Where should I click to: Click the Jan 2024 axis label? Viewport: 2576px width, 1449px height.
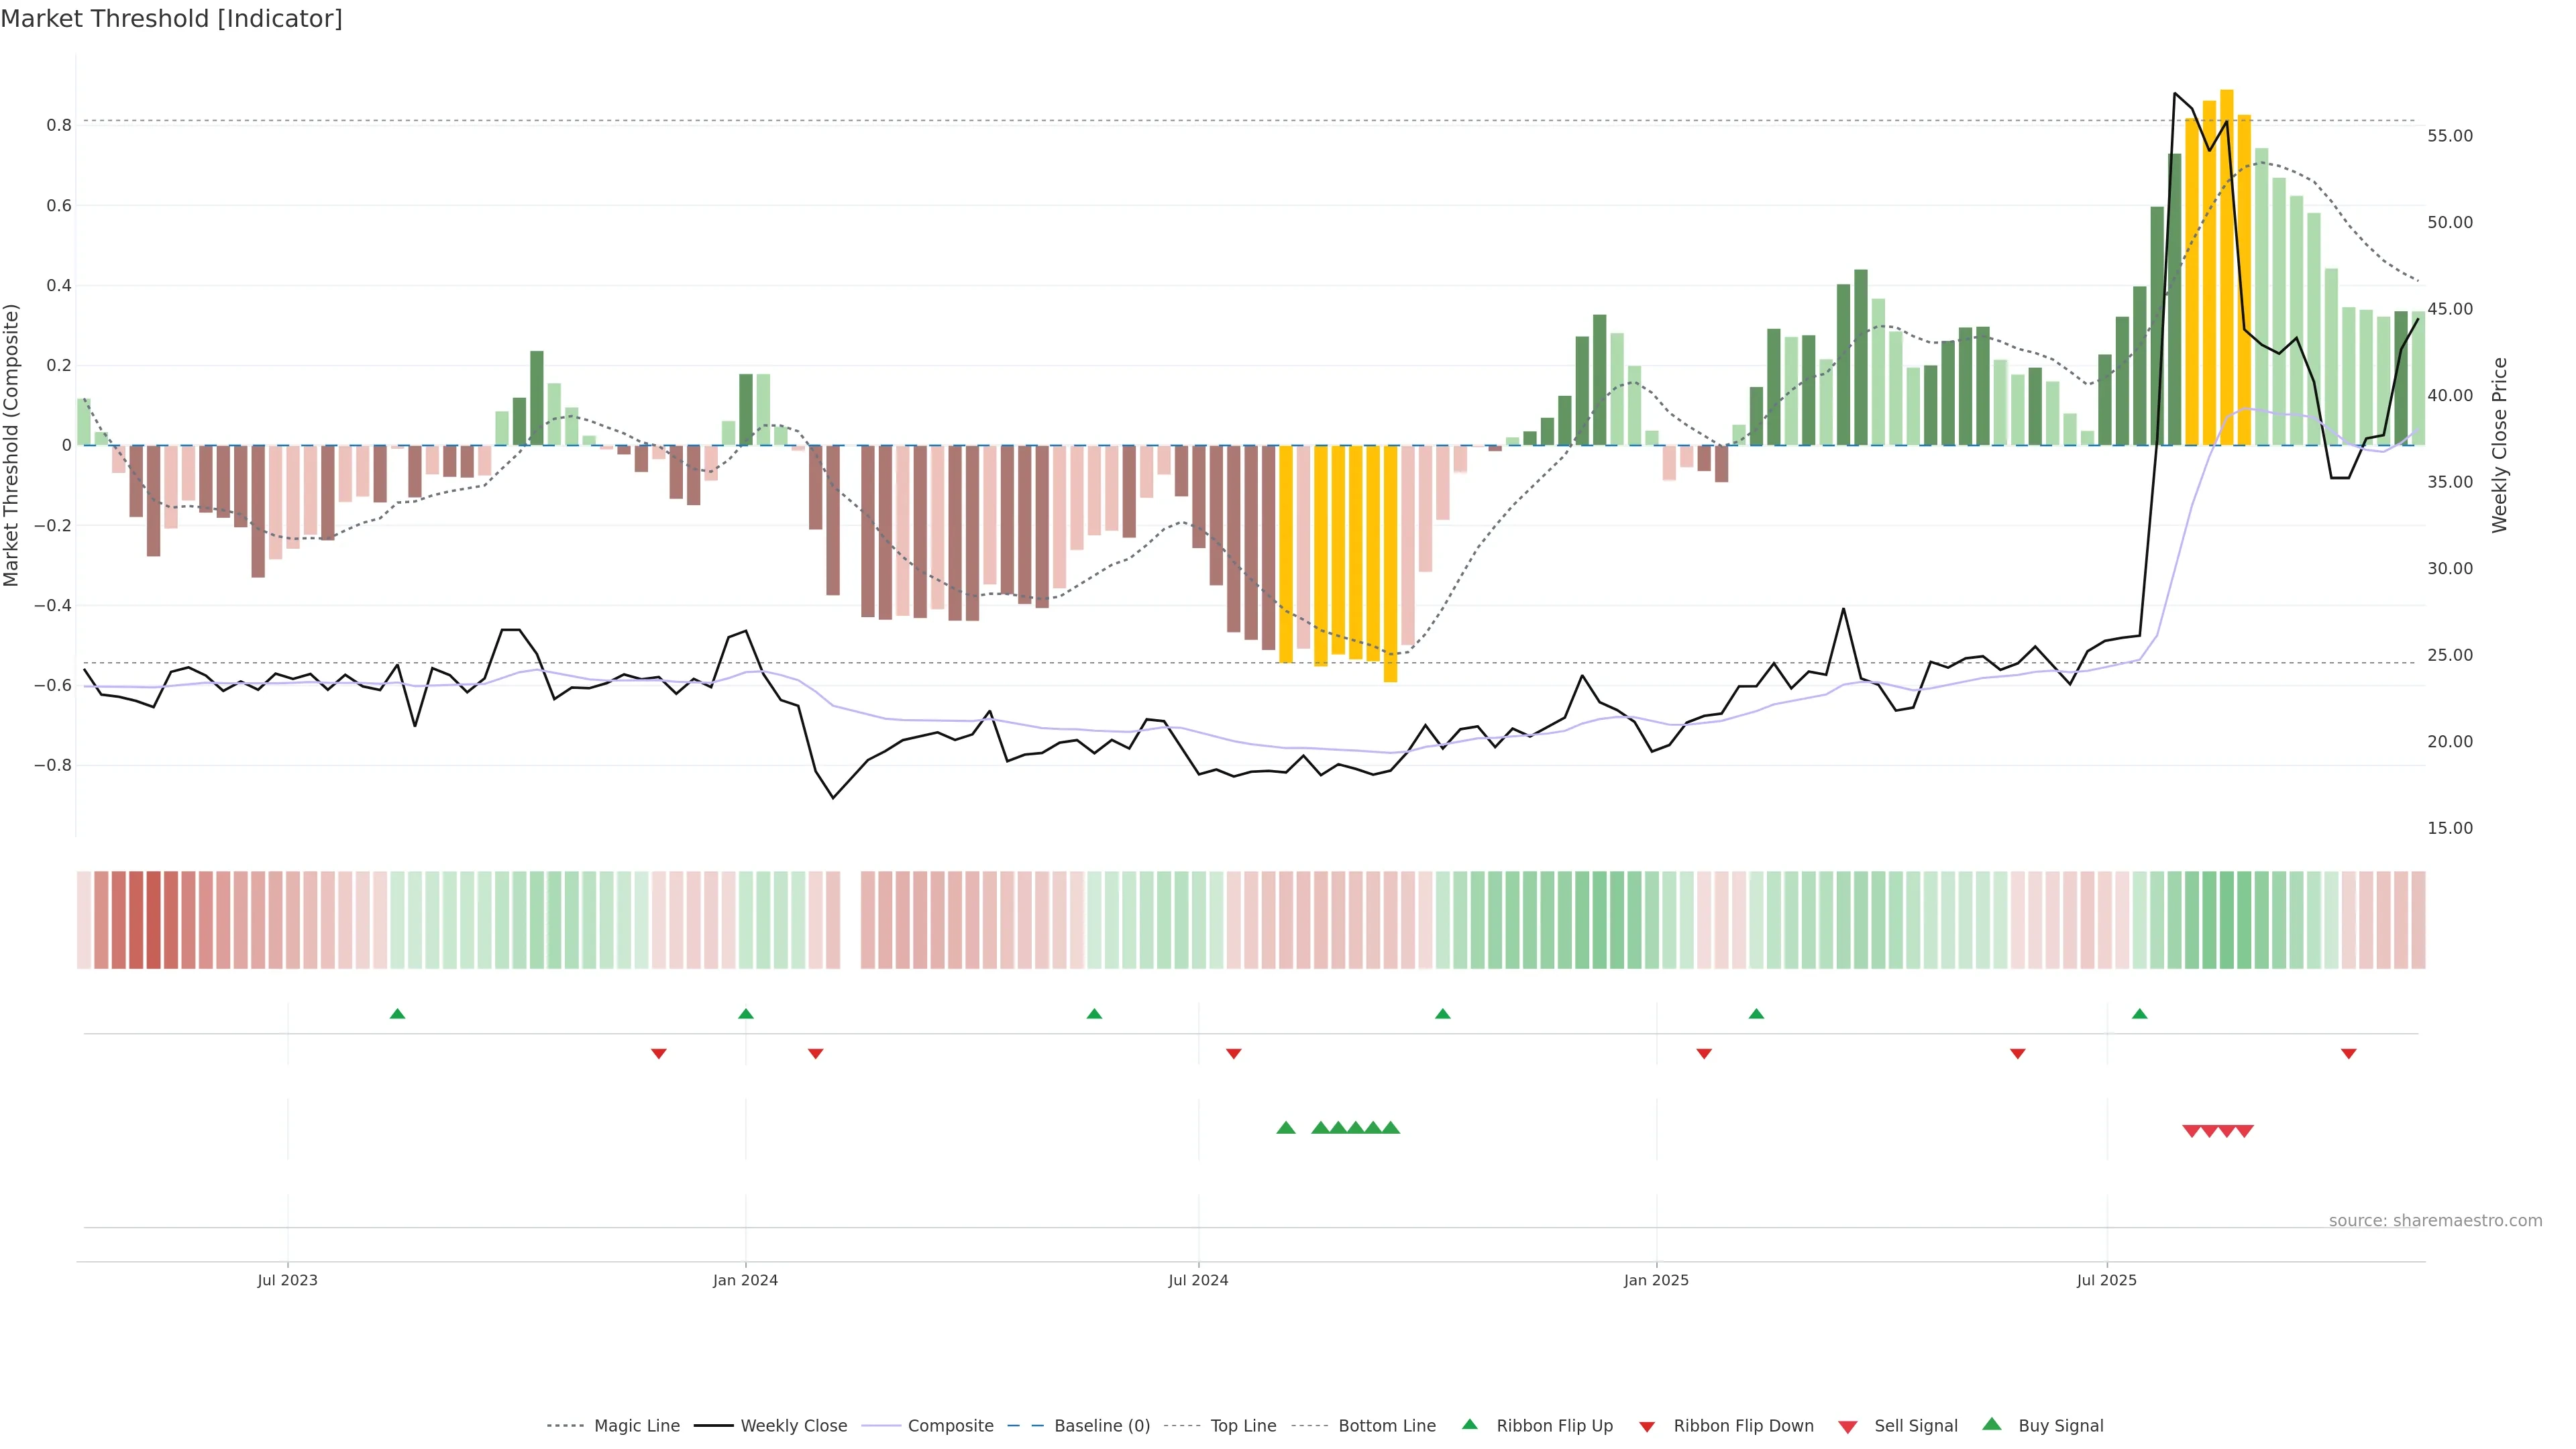[x=745, y=1280]
